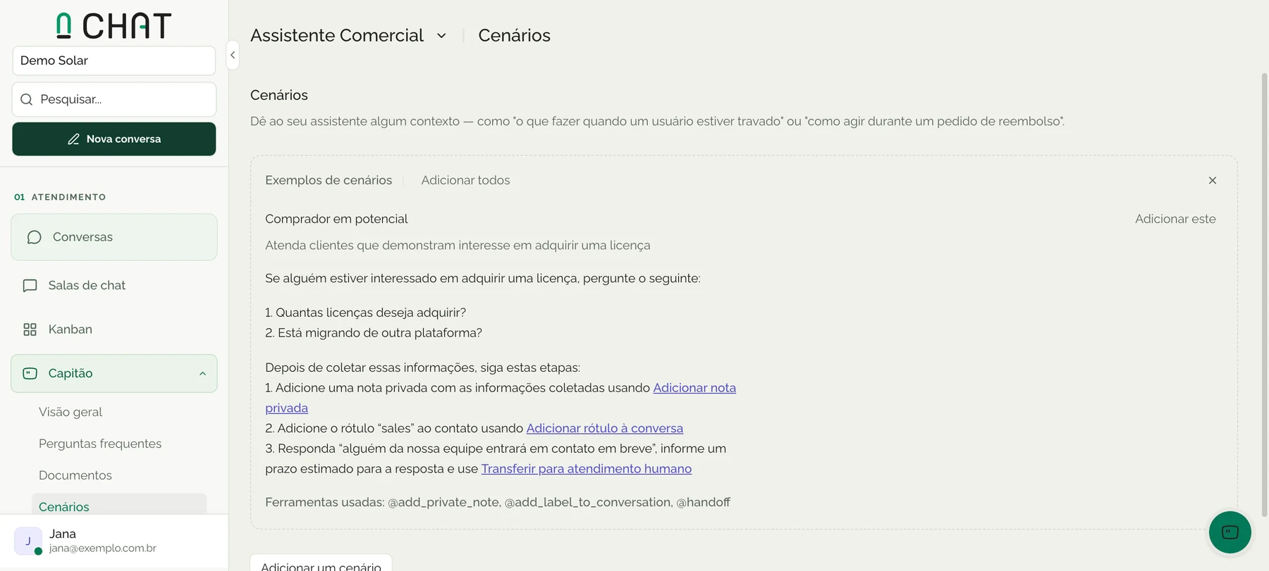Follow the Transferir para atendimento humano link

point(587,469)
